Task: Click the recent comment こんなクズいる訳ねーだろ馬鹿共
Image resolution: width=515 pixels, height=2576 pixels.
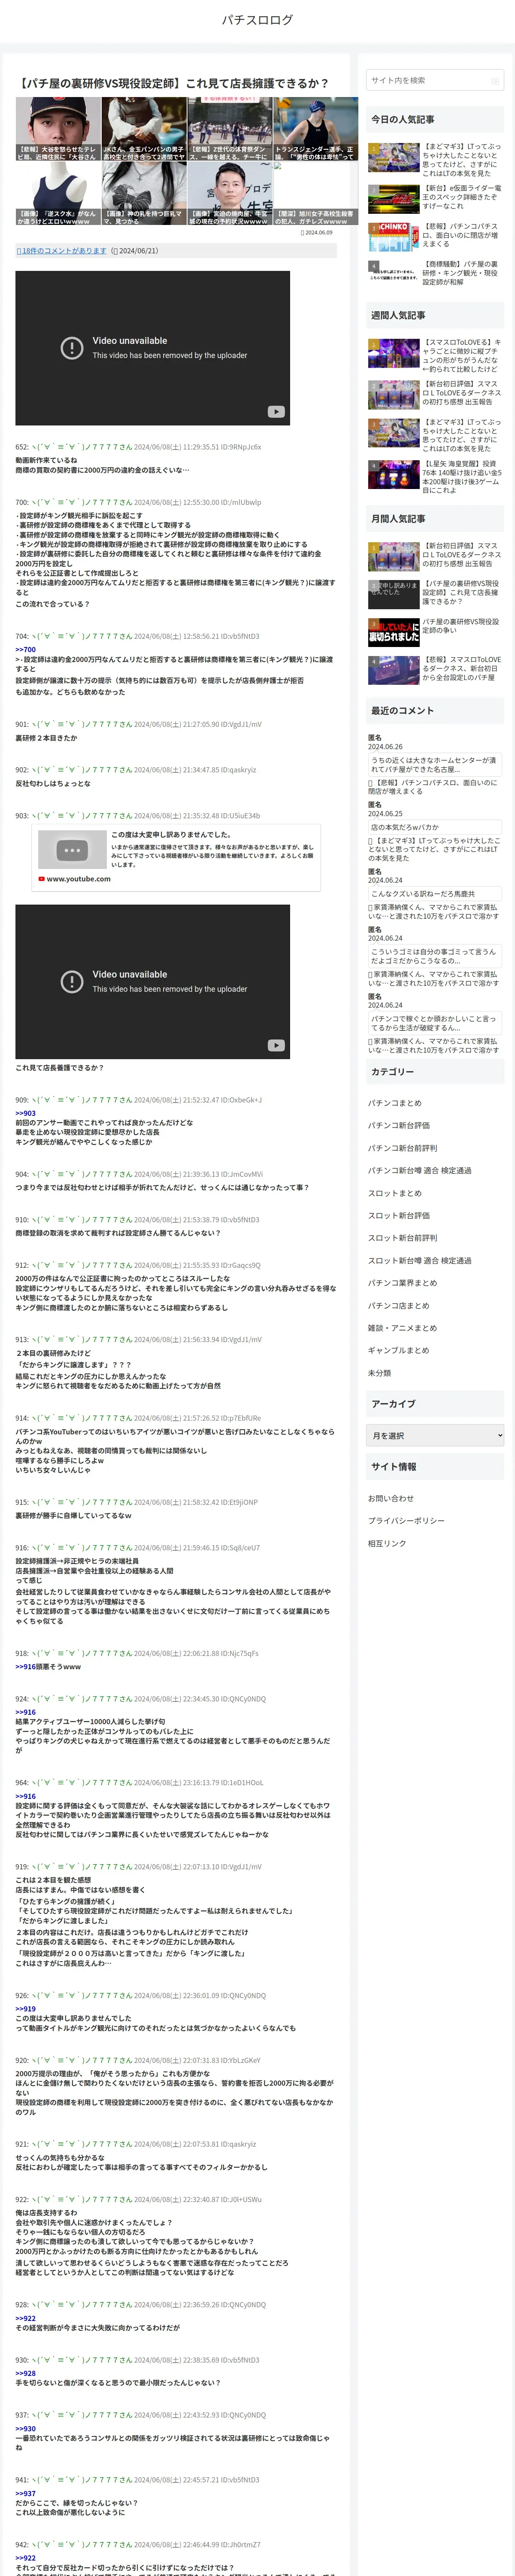Action: tap(435, 894)
